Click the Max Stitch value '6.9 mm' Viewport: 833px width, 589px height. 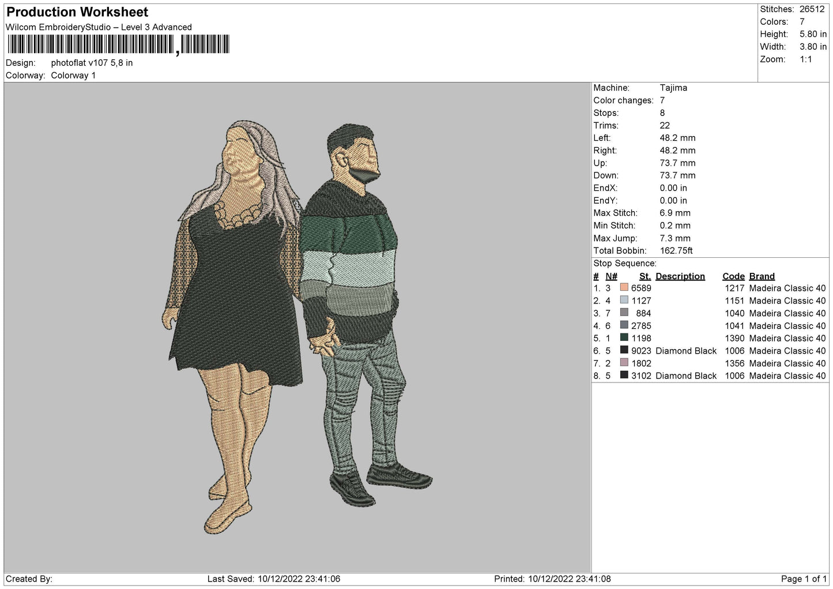675,213
